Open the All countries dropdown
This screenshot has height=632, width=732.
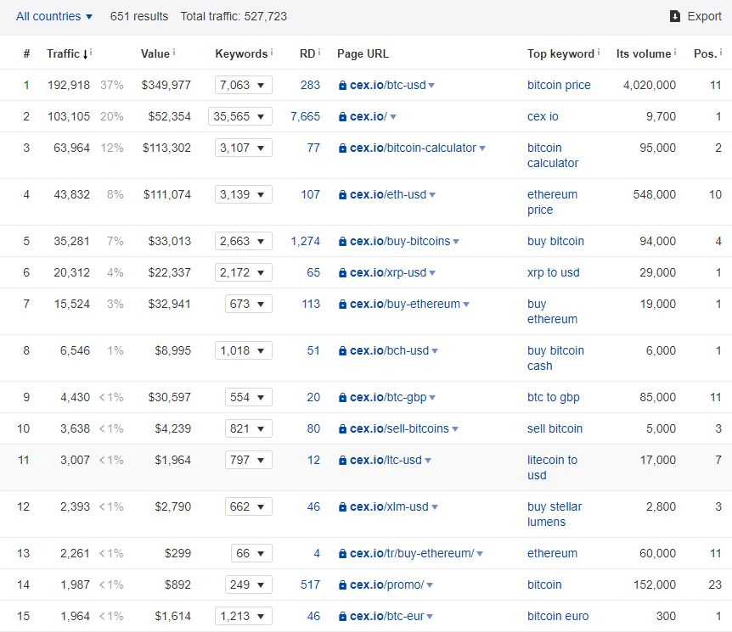pyautogui.click(x=54, y=16)
